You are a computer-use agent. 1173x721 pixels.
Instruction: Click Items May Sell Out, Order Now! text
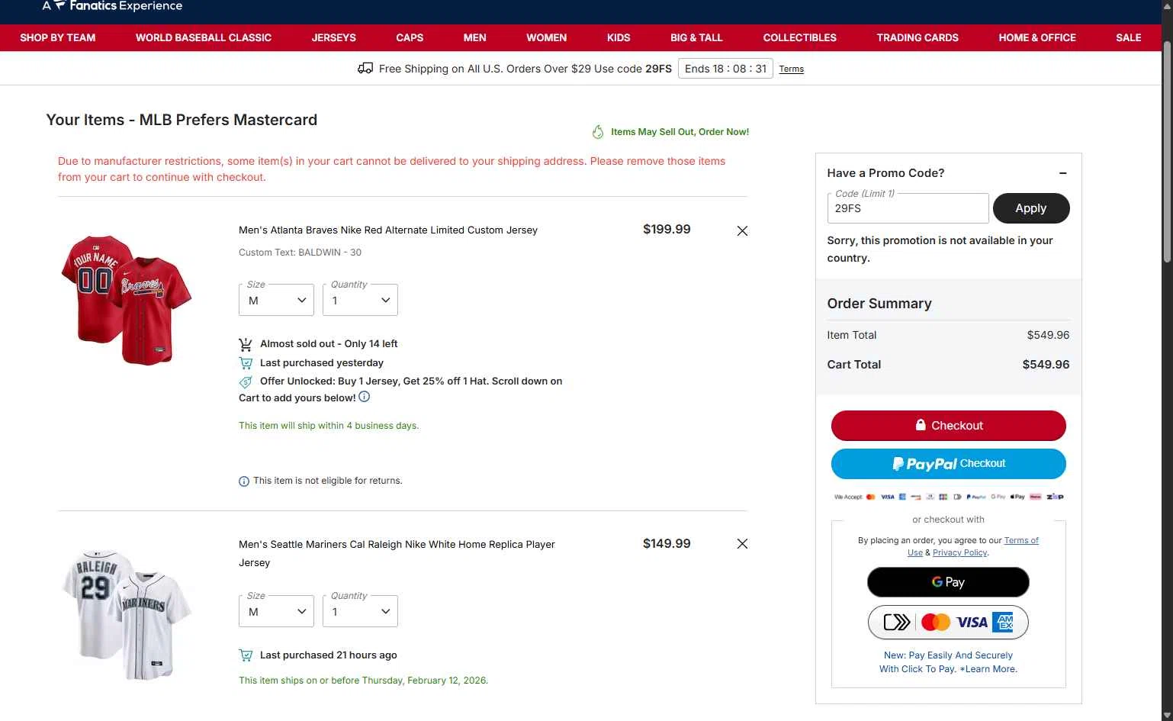pos(680,132)
